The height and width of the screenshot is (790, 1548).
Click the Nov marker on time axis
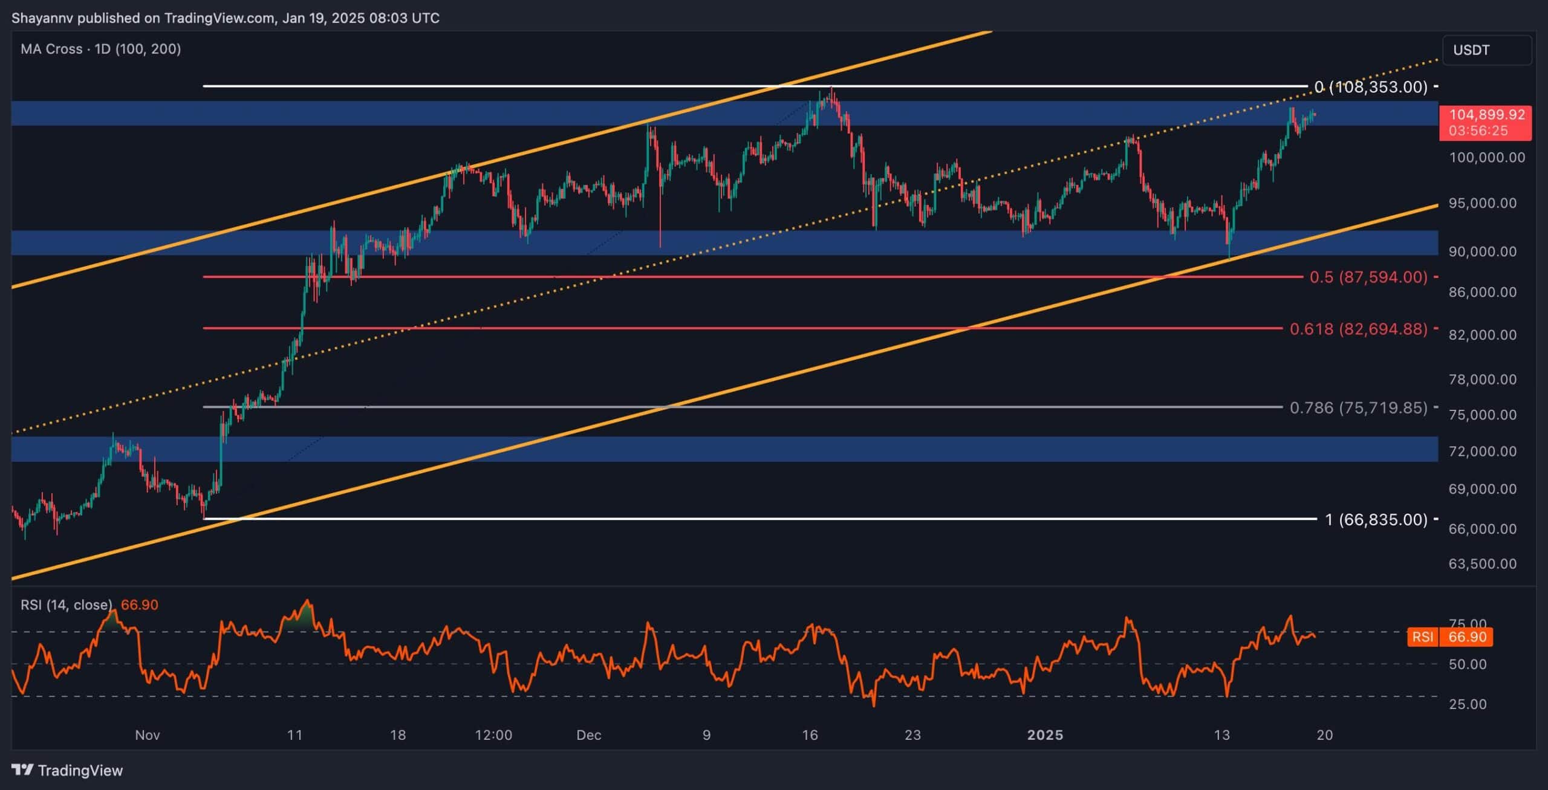tap(147, 735)
